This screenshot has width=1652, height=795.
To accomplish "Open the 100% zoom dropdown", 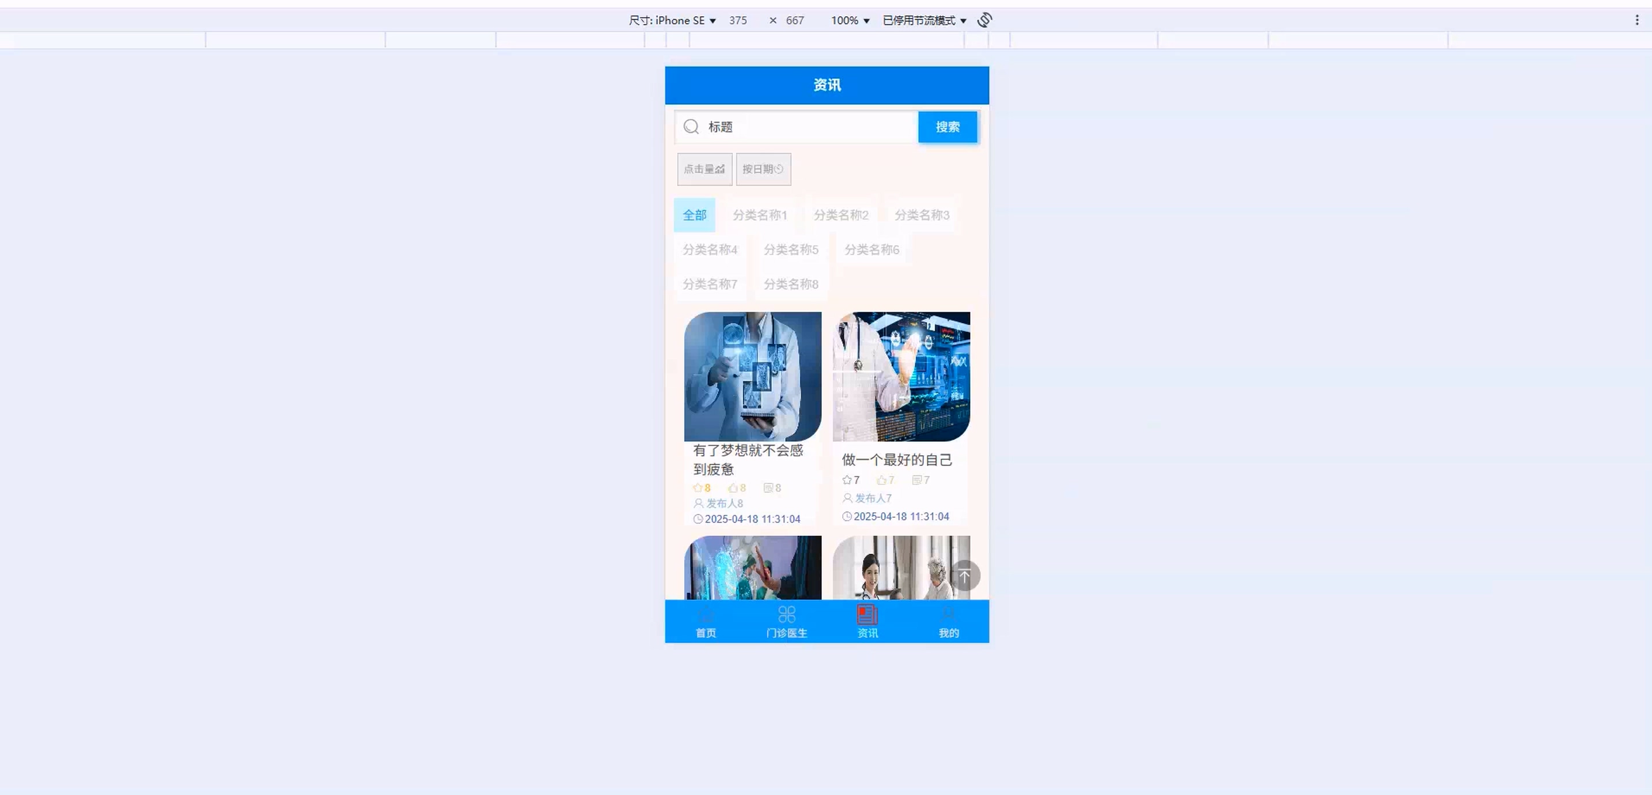I will tap(850, 21).
